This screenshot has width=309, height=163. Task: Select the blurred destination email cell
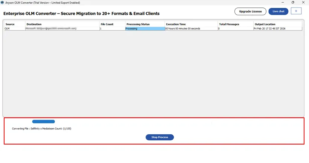51,28
